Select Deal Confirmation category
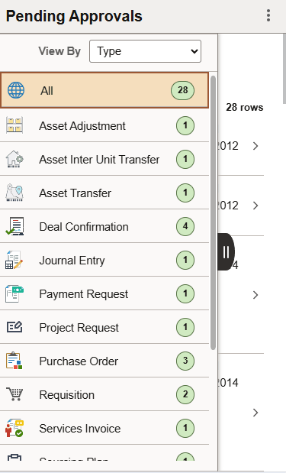286x473 pixels. point(104,226)
